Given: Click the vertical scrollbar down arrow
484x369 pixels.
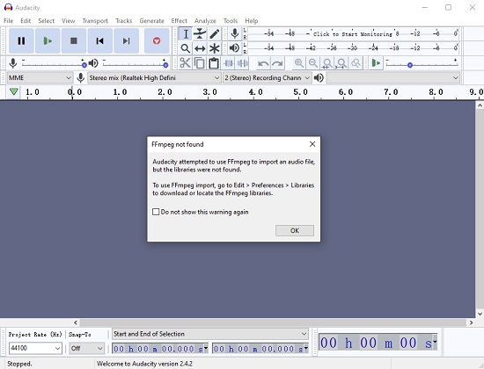Looking at the screenshot, I should 480,314.
